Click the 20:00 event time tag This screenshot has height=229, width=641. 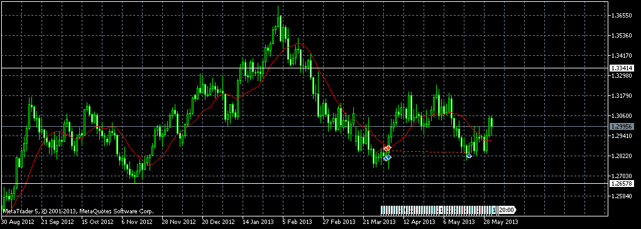507,210
